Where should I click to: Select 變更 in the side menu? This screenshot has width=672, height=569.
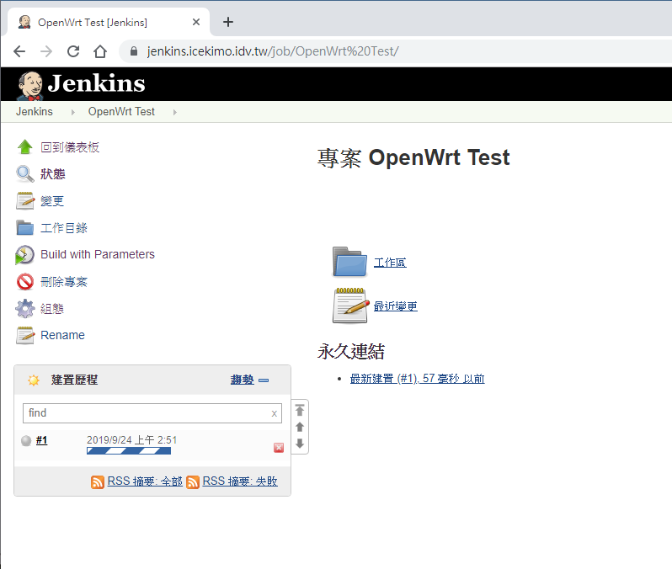pos(52,201)
